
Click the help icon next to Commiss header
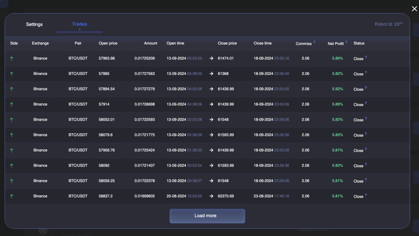tap(314, 42)
